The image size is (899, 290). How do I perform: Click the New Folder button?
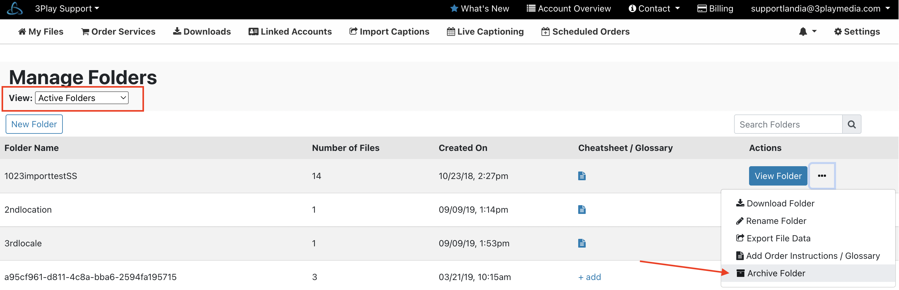tap(34, 124)
